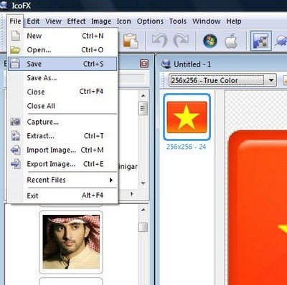Select Save in the File menu
This screenshot has height=285, width=287.
coord(62,64)
